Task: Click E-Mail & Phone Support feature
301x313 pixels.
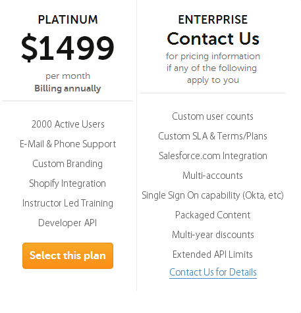Action: [x=68, y=144]
